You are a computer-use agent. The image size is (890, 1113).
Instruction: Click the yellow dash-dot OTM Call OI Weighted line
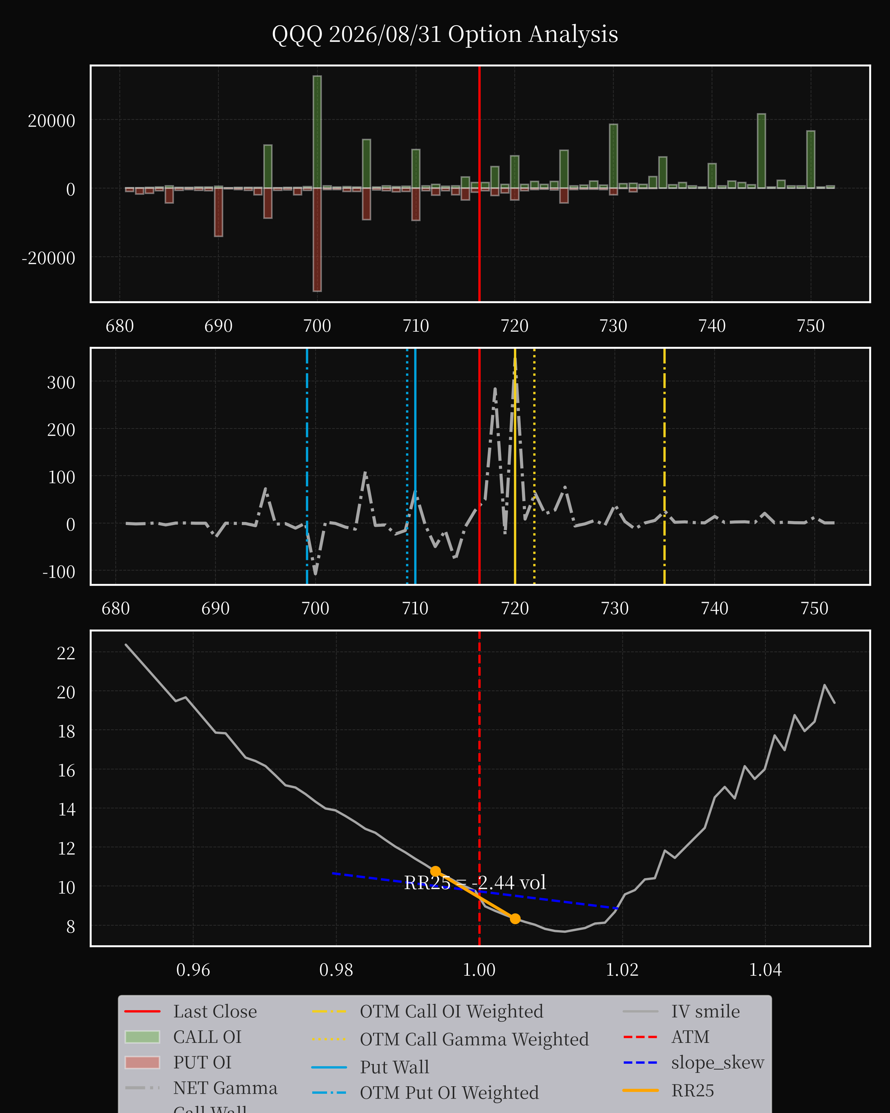(x=665, y=467)
